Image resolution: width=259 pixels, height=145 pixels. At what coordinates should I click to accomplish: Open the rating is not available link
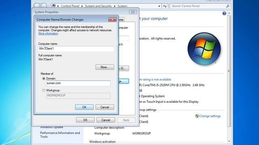tap(155, 80)
